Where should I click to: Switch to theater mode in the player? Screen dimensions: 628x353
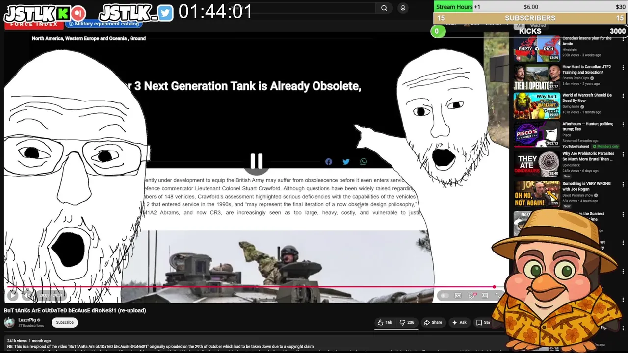485,295
